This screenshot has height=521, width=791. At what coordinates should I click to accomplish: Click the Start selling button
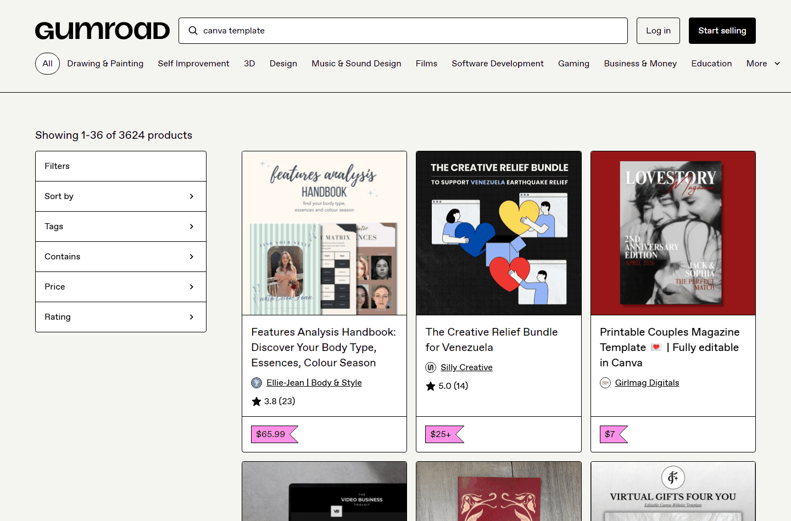click(x=722, y=31)
